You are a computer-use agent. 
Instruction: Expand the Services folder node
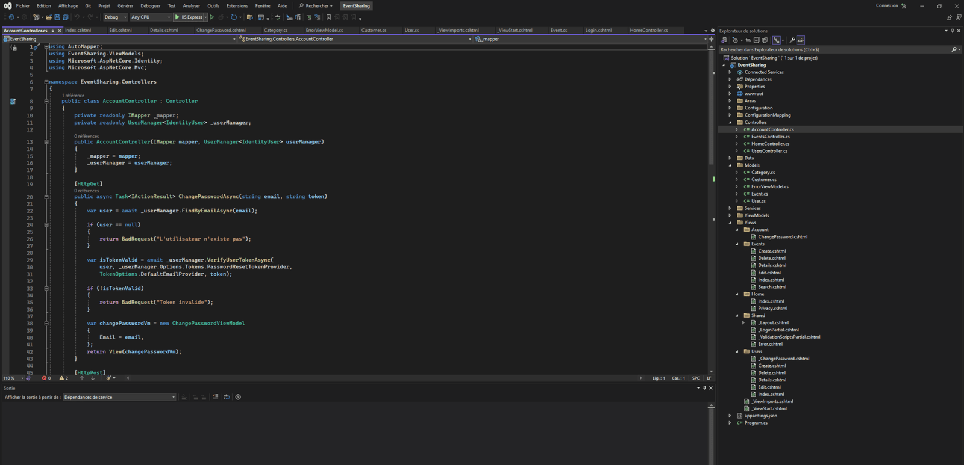[x=730, y=208]
